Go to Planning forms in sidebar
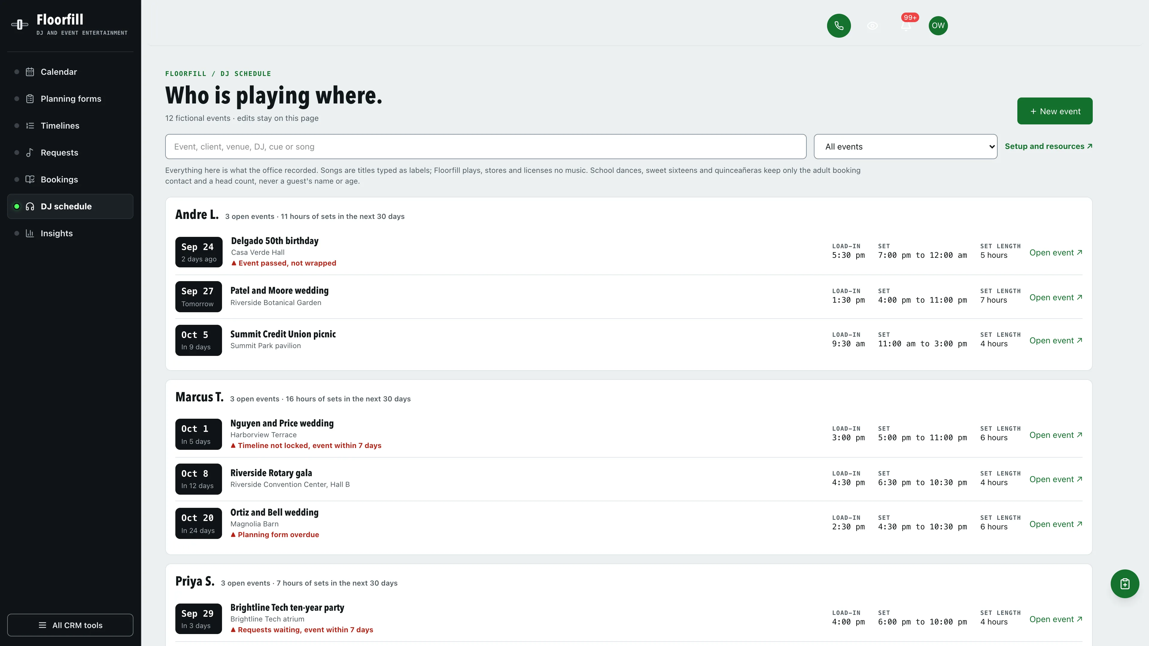The height and width of the screenshot is (646, 1149). (x=70, y=98)
